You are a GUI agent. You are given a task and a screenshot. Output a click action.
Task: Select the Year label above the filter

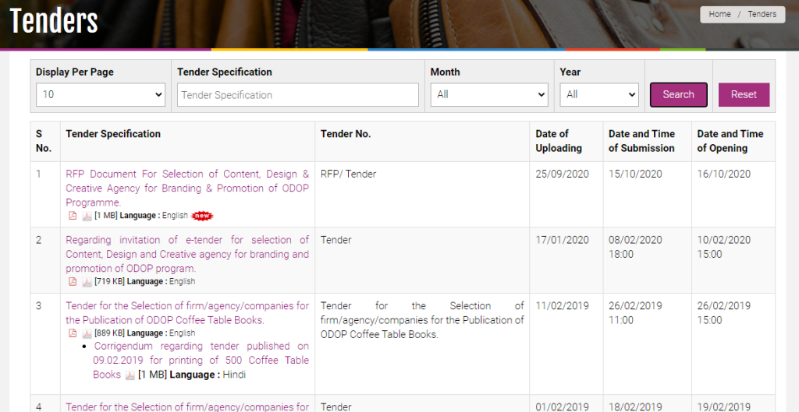tap(570, 72)
